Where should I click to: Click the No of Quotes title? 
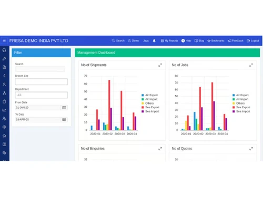coord(182,149)
